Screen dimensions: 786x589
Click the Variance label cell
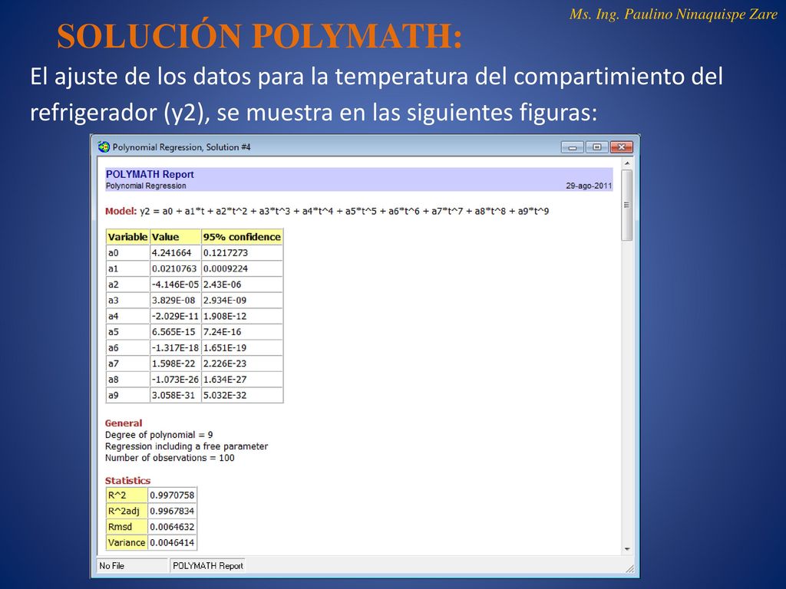[127, 542]
